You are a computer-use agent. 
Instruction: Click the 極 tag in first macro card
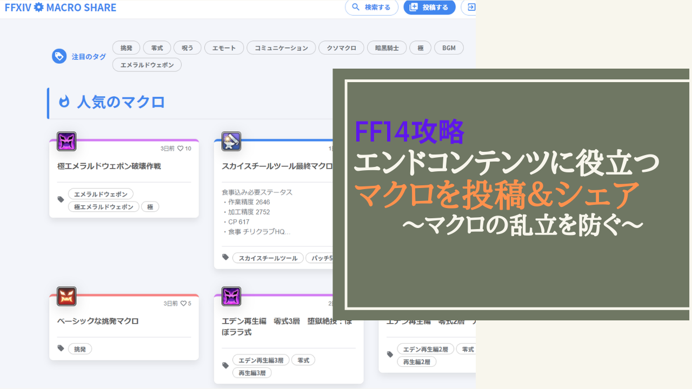point(150,207)
